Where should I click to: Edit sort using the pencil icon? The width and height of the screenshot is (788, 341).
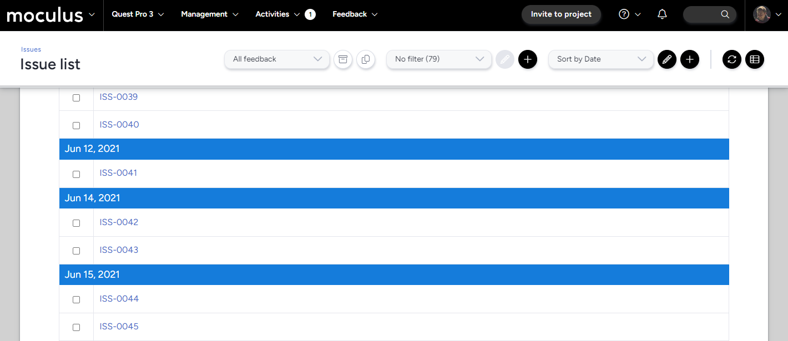coord(666,59)
